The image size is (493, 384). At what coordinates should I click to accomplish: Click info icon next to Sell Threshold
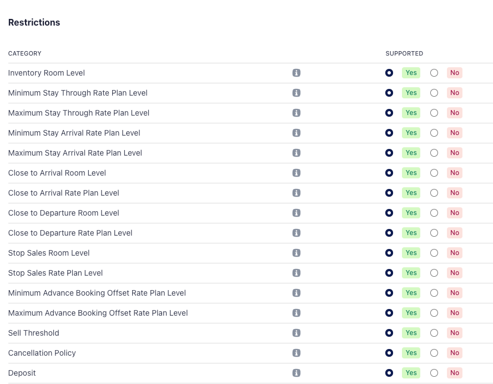(x=296, y=333)
